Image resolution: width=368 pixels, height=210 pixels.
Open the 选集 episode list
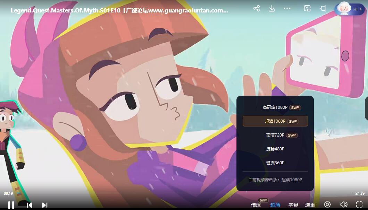click(x=310, y=205)
